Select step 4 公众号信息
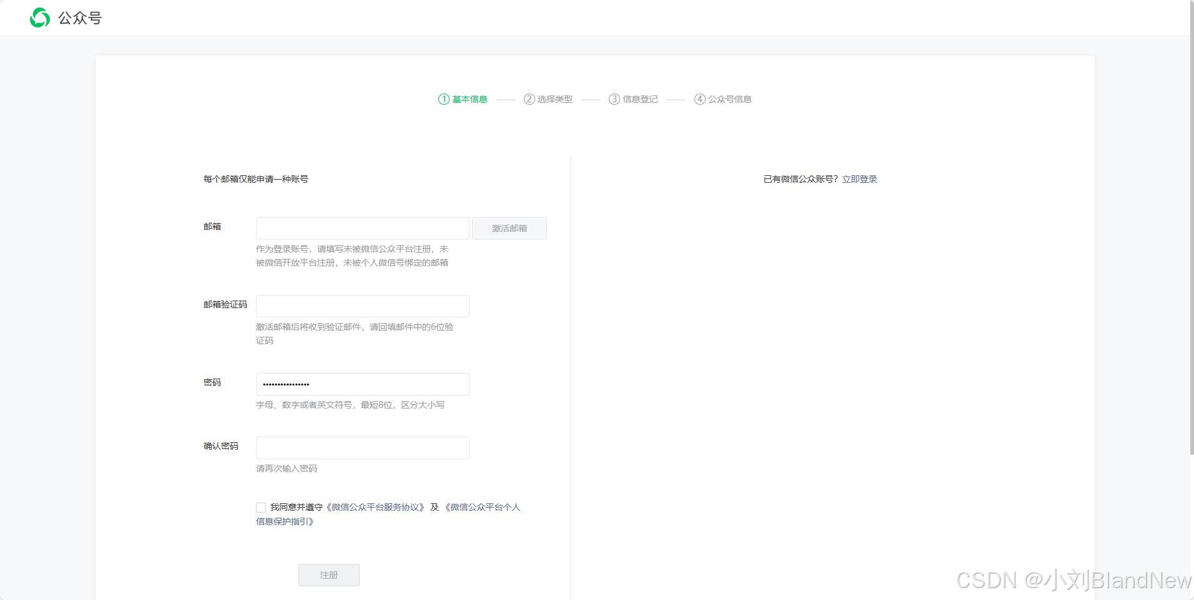This screenshot has height=600, width=1194. point(723,99)
